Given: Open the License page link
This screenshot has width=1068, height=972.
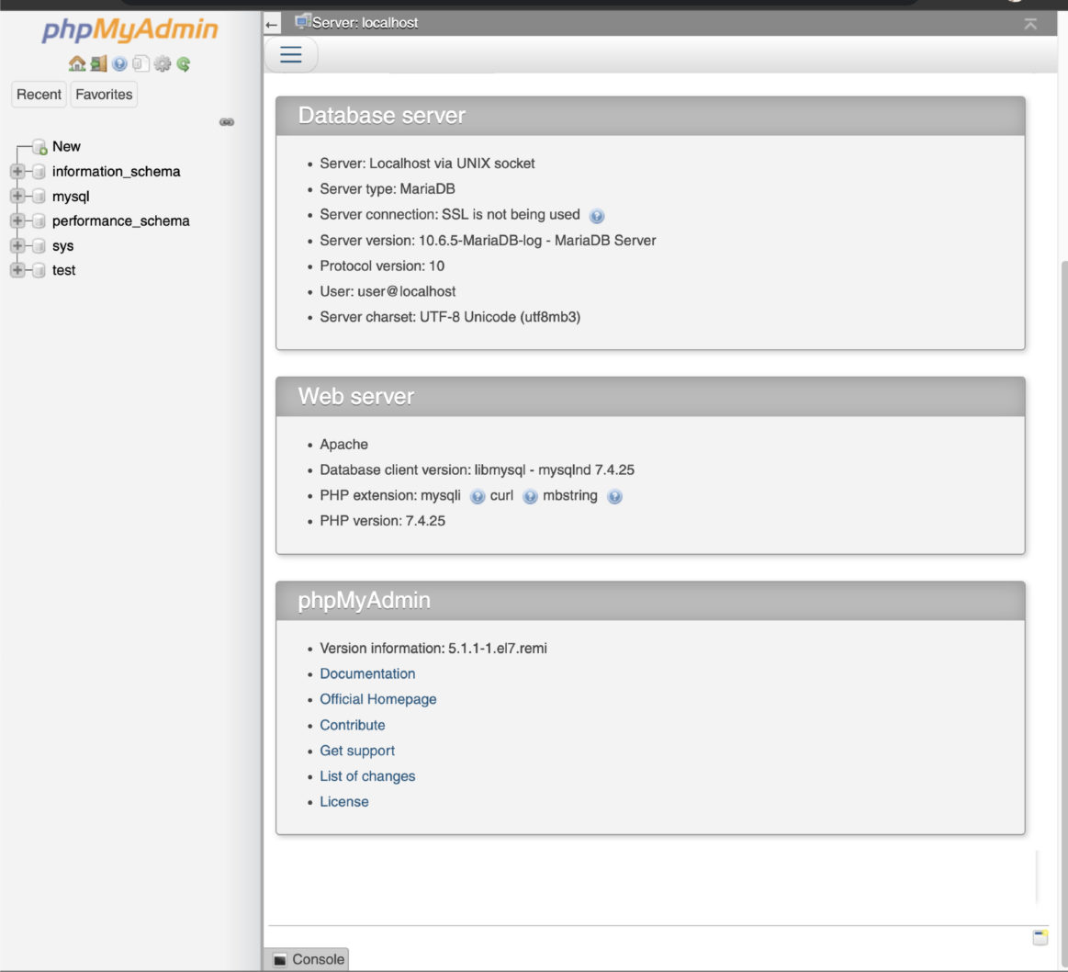Looking at the screenshot, I should click(344, 801).
